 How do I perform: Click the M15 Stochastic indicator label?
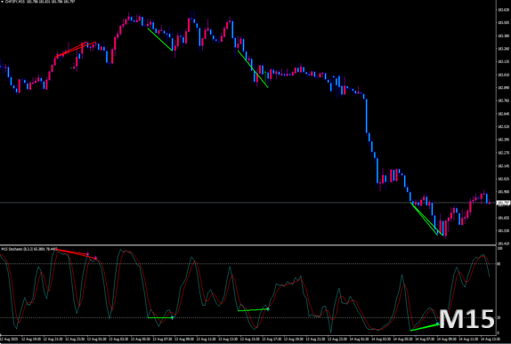pos(29,249)
